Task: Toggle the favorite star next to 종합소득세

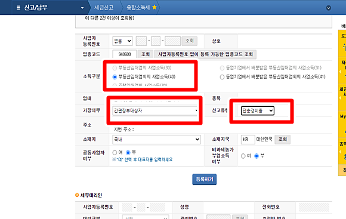Action: click(x=155, y=7)
